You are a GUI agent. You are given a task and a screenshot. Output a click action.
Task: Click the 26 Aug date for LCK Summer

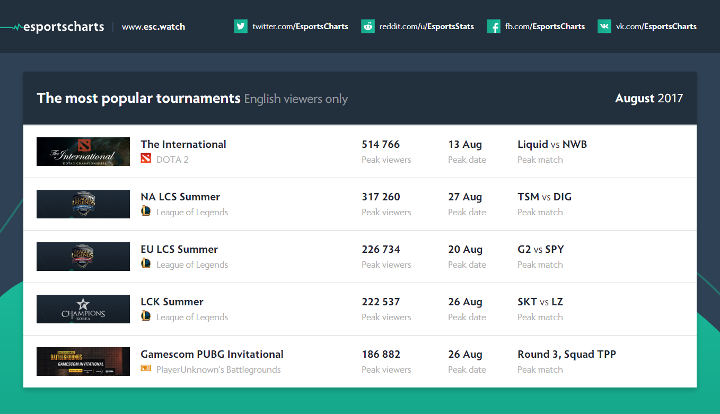(x=465, y=302)
